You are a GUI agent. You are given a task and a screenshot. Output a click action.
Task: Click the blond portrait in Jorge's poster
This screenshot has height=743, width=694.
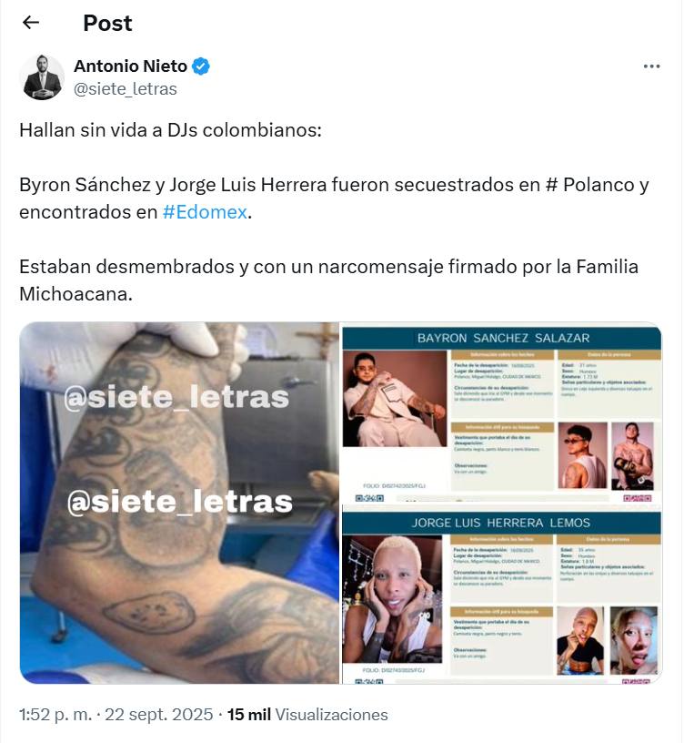(392, 599)
